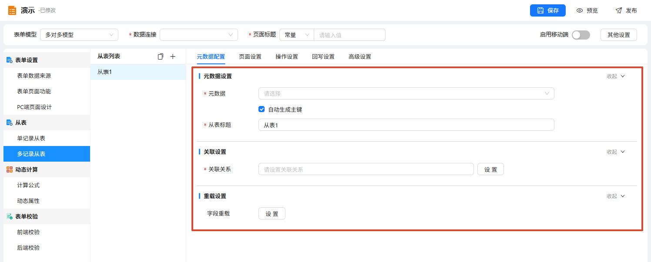Toggle the 启用移动端 switch
The width and height of the screenshot is (651, 262).
coord(581,35)
